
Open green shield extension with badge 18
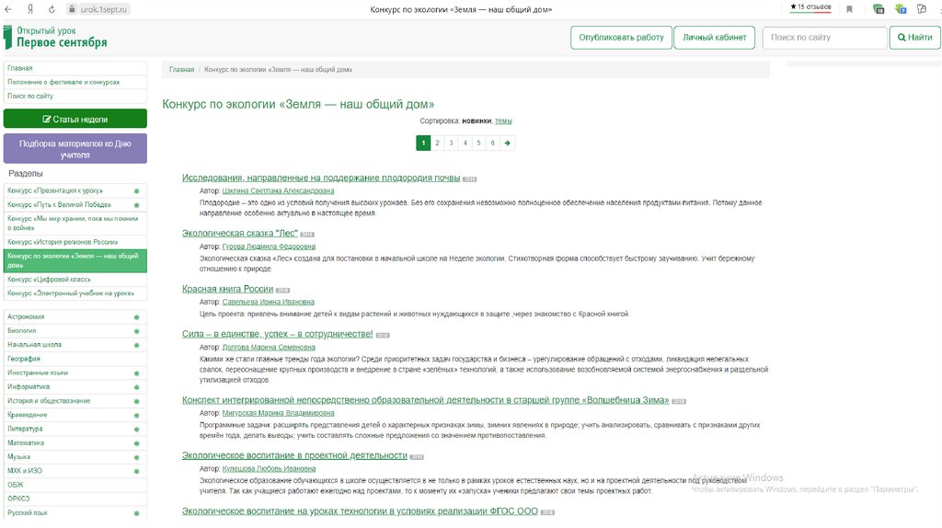879,9
